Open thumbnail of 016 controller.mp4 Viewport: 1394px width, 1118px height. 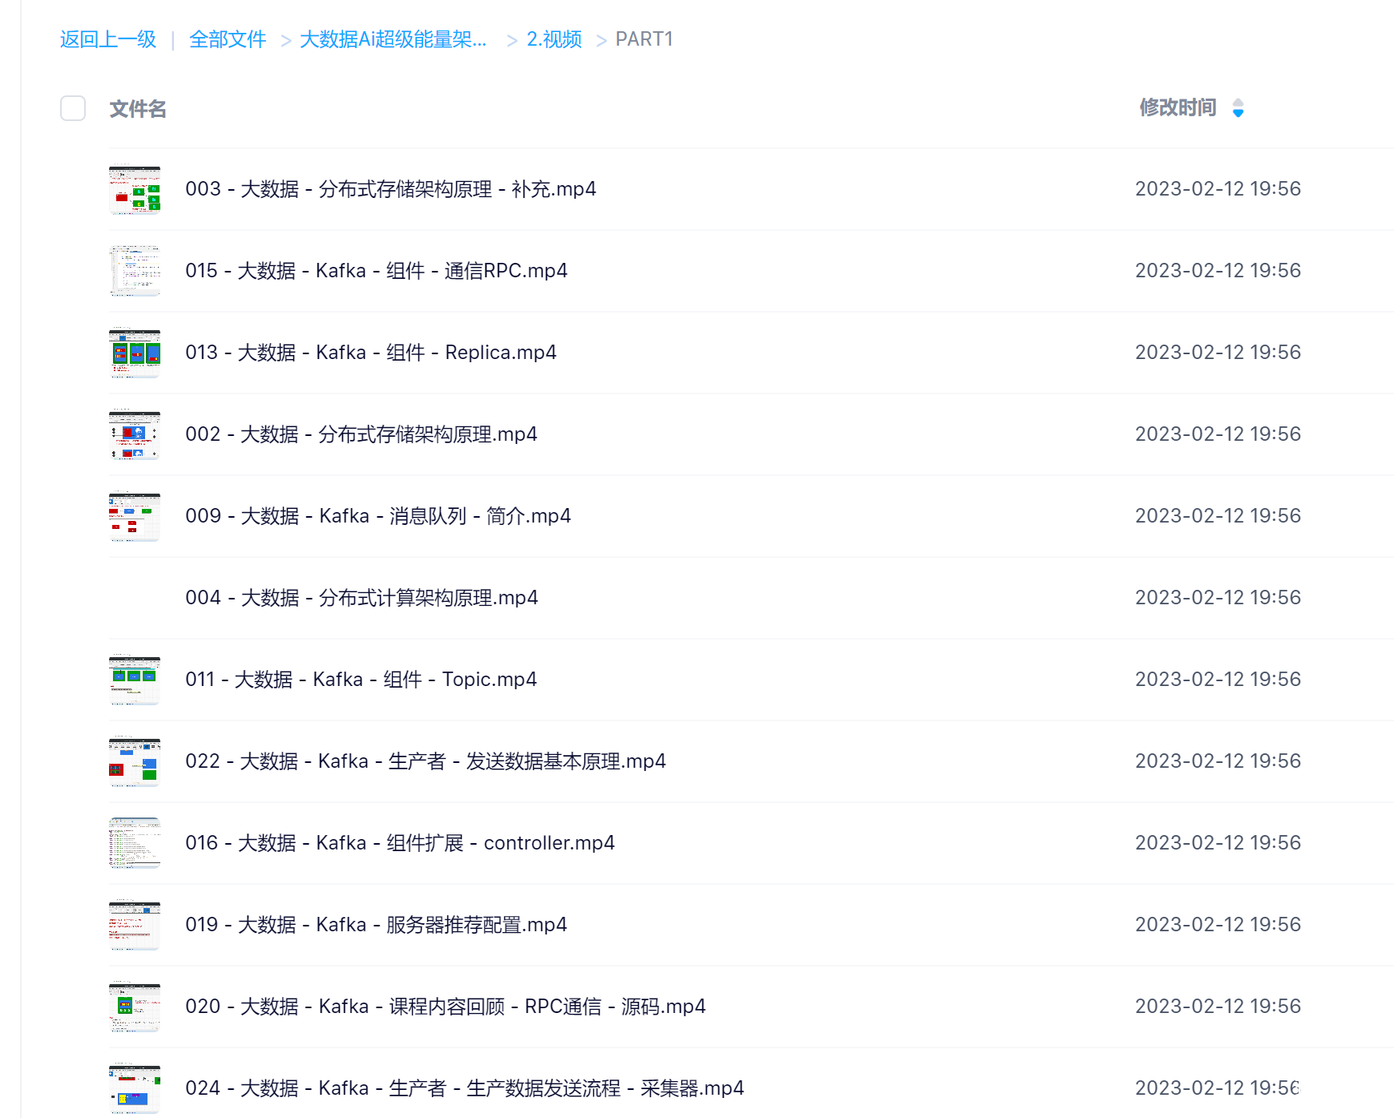135,843
